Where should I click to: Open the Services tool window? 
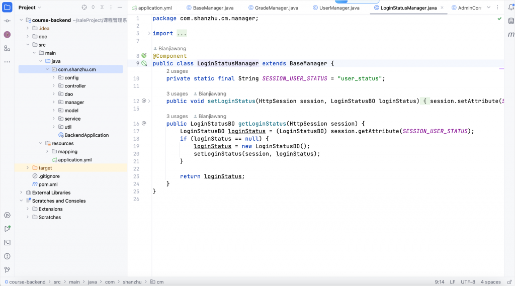click(x=7, y=215)
